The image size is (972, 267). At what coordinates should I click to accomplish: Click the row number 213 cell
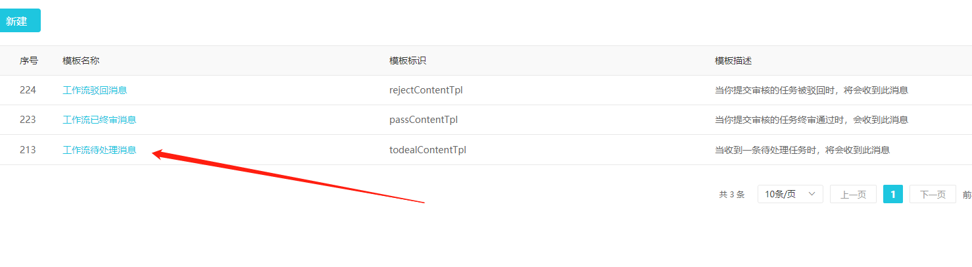pos(28,150)
